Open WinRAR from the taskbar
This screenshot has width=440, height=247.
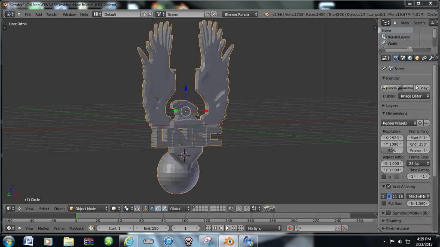(89, 241)
